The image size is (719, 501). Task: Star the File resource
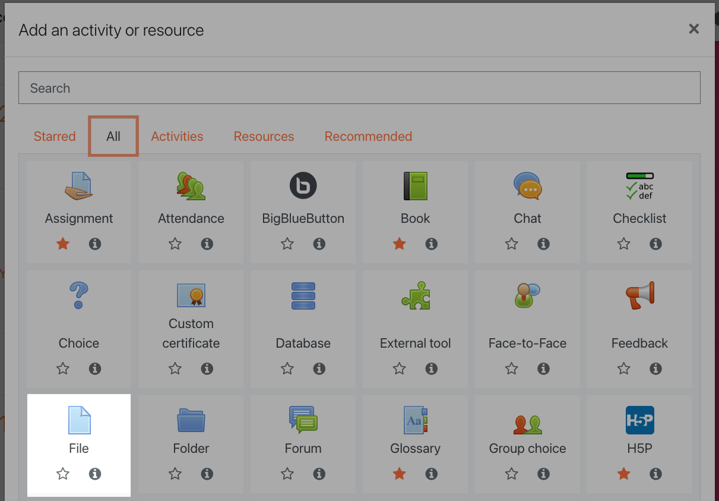click(x=63, y=474)
